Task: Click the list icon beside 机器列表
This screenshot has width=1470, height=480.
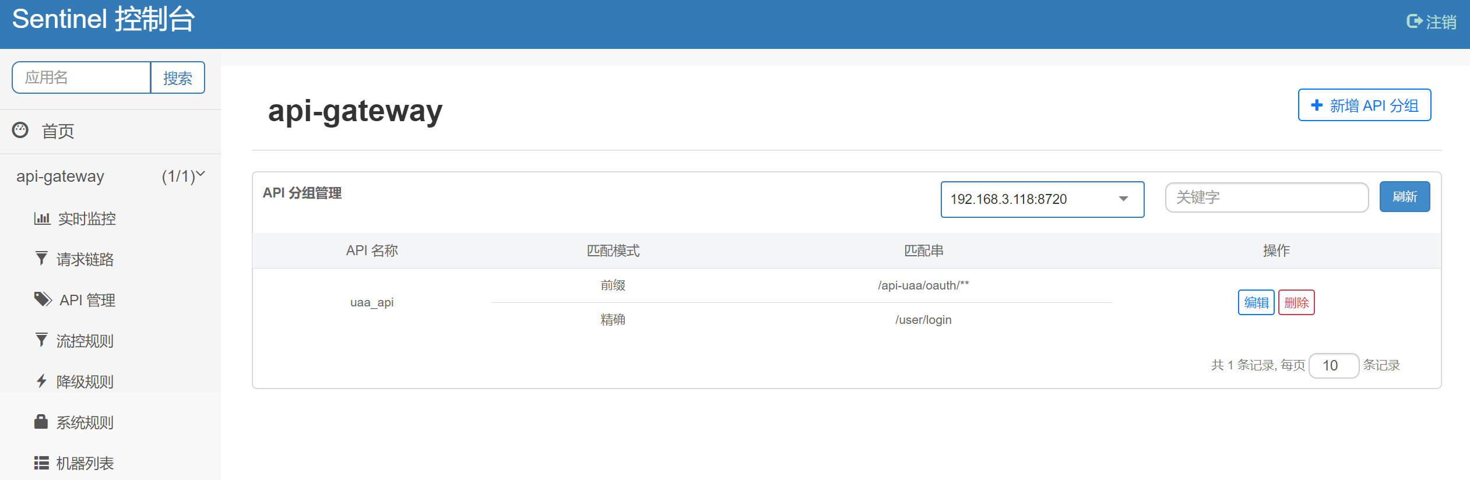Action: coord(41,463)
